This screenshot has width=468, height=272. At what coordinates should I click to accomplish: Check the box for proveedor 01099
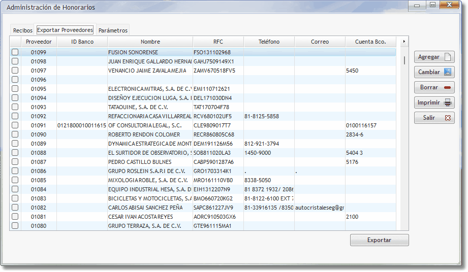click(x=15, y=52)
